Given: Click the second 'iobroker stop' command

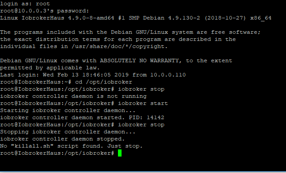Looking at the screenshot, I should 141,125.
